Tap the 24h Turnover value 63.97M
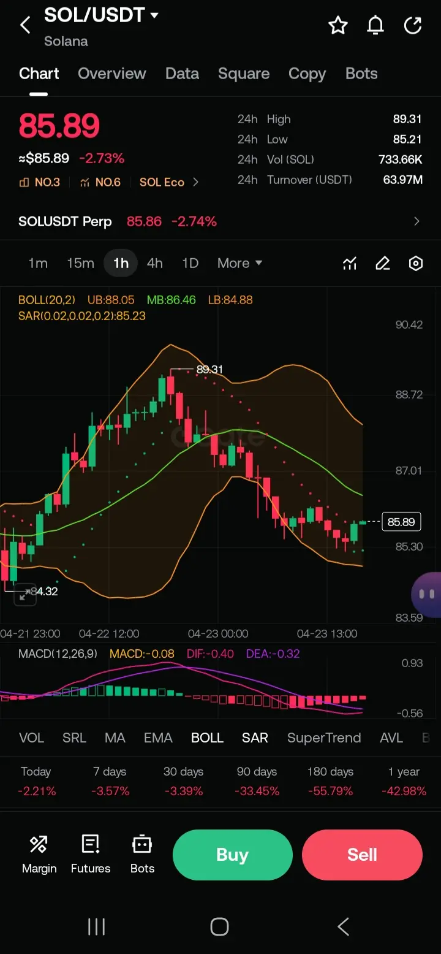This screenshot has width=441, height=954. pos(402,180)
